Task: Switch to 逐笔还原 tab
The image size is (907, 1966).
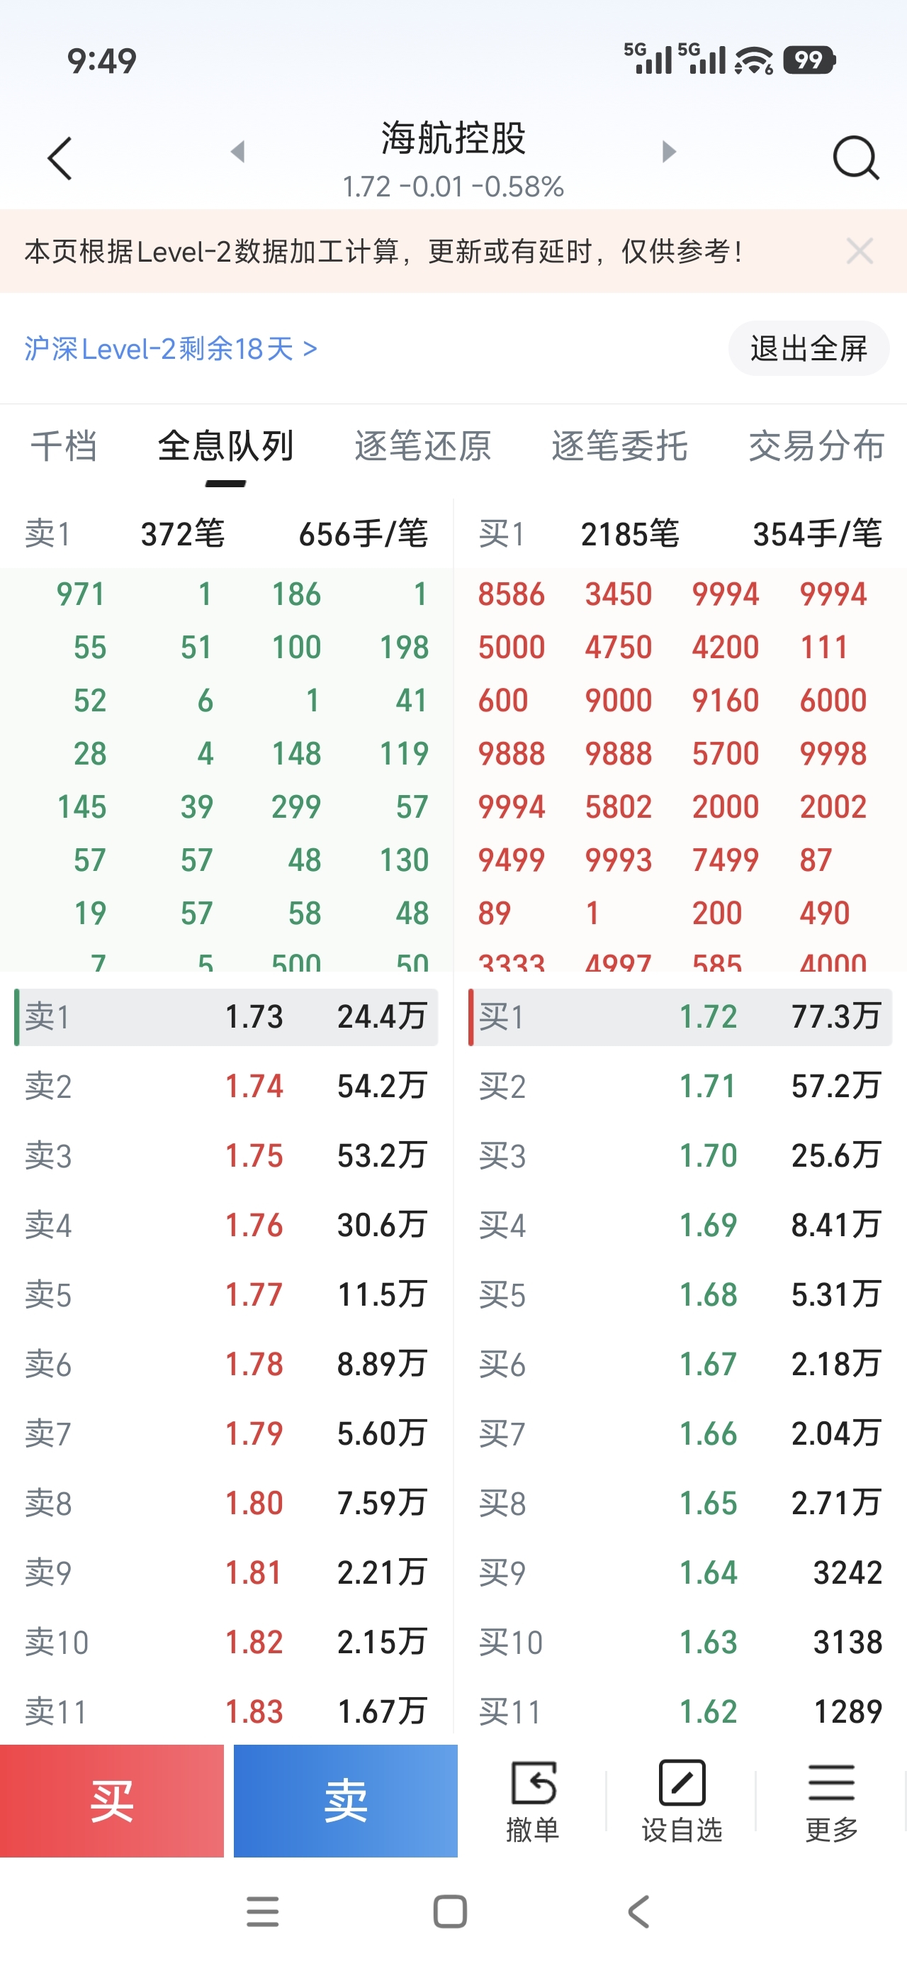Action: tap(422, 445)
